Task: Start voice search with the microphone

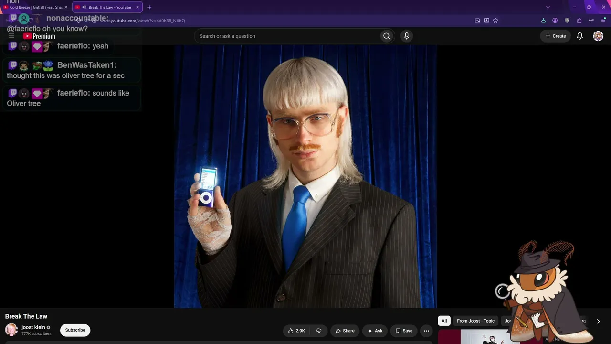Action: pyautogui.click(x=407, y=36)
